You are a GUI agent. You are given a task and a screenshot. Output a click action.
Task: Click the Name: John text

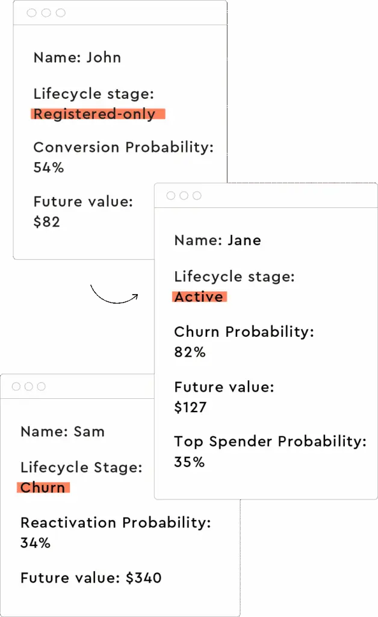[x=77, y=58]
